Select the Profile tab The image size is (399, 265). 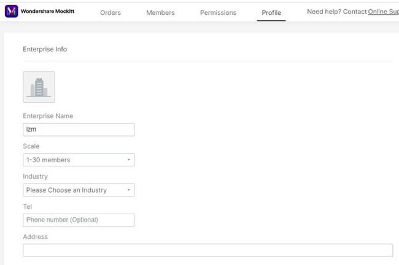[271, 12]
